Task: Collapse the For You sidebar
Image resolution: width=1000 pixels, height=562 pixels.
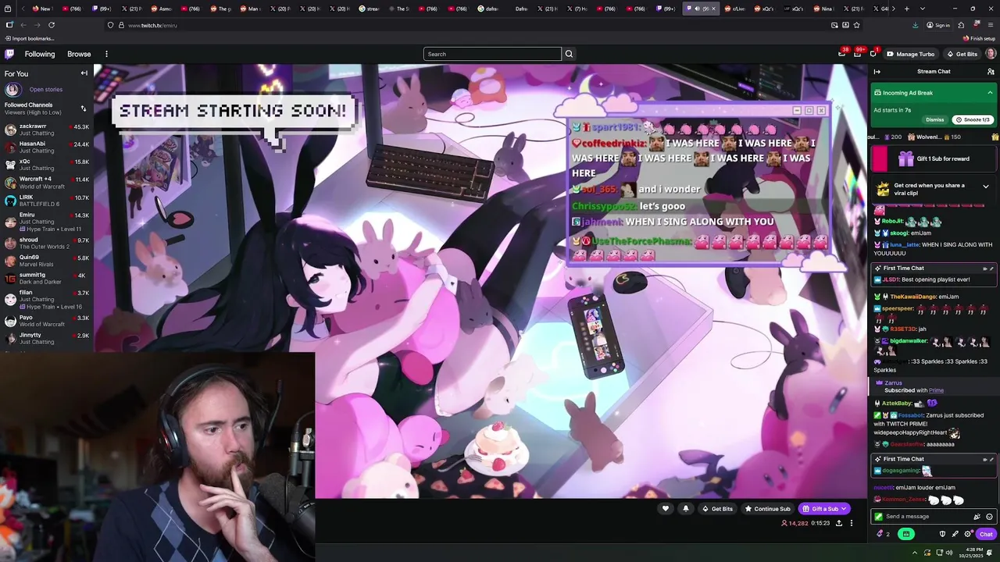Action: [84, 73]
